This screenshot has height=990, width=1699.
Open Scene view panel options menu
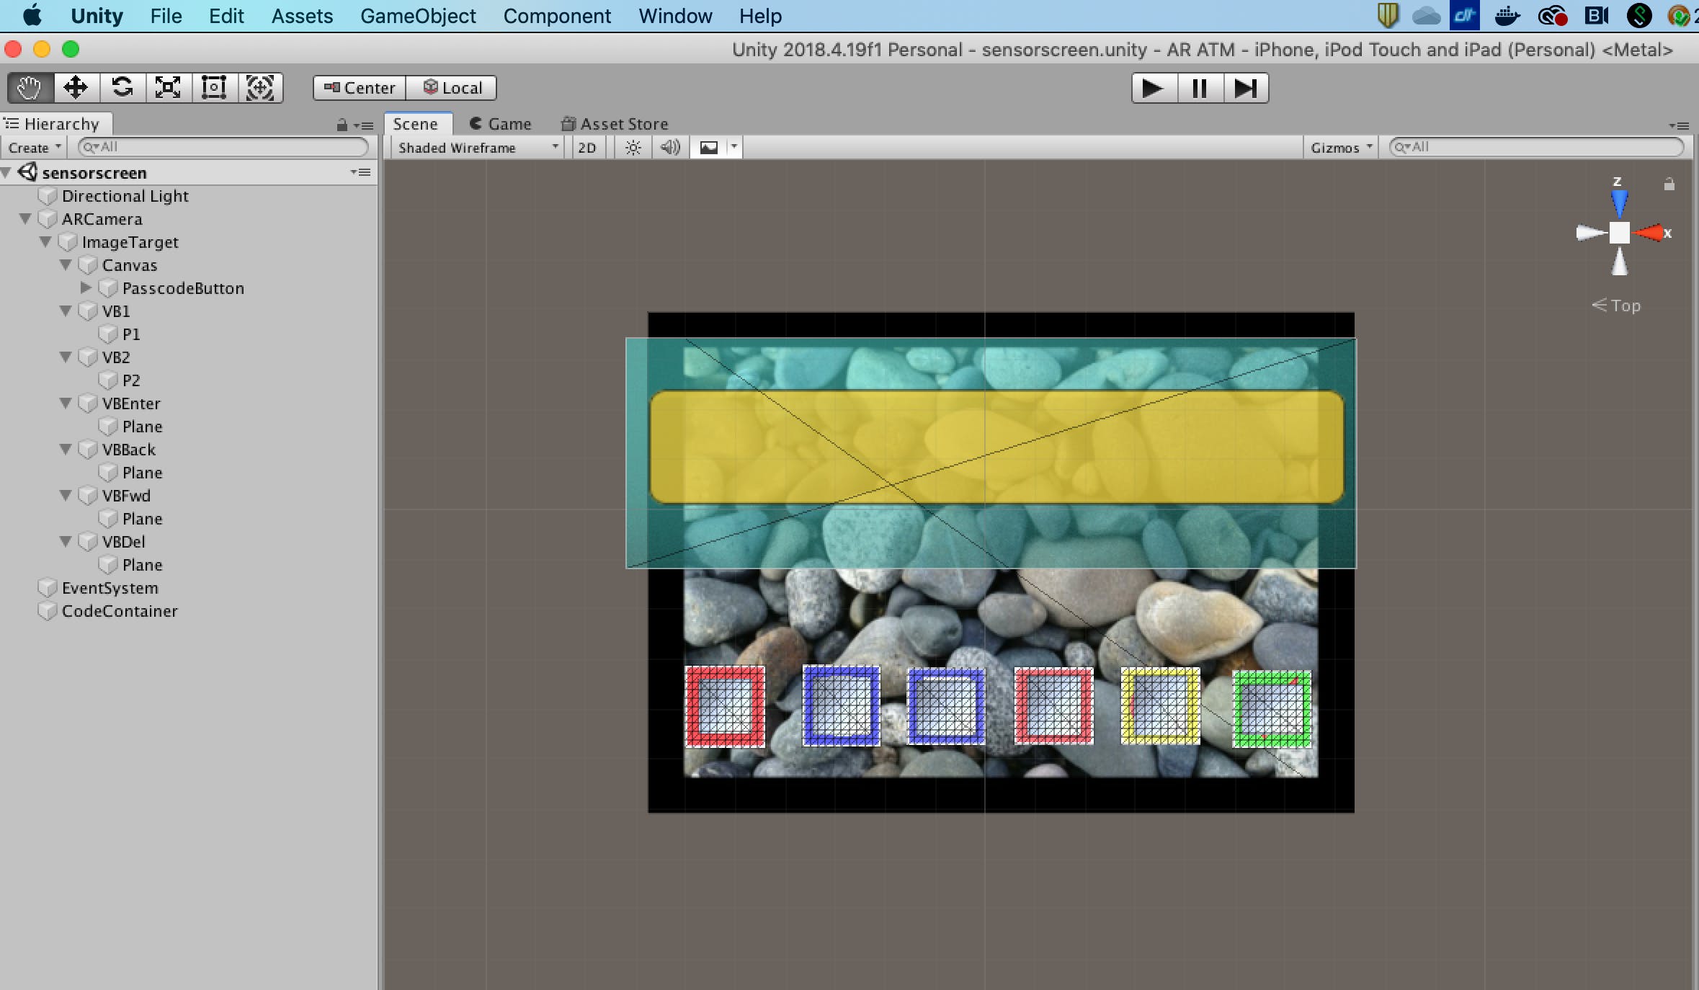(1679, 125)
